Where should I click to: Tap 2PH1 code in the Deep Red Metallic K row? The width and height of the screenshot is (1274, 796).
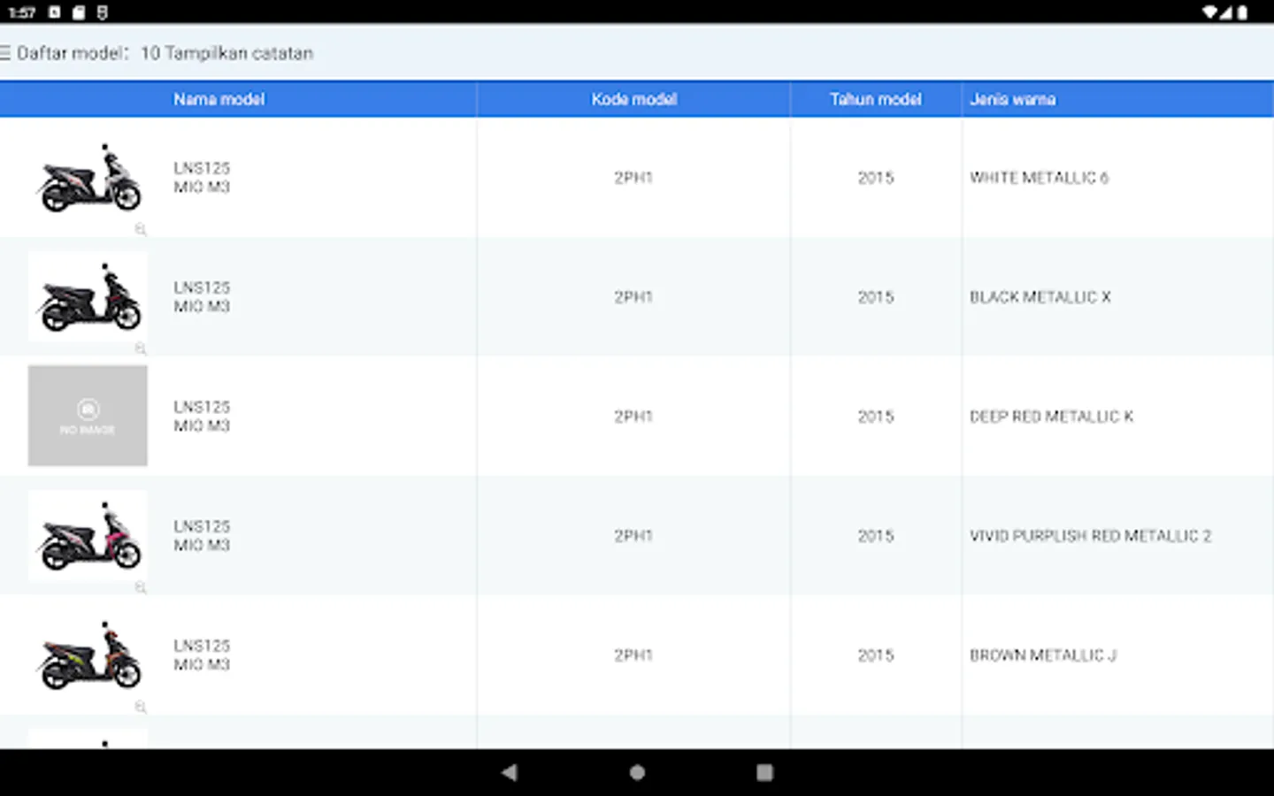(x=633, y=417)
